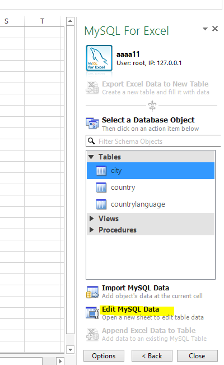The width and height of the screenshot is (224, 365).
Task: Click the Filter Schema Objects field
Action: pos(153,141)
